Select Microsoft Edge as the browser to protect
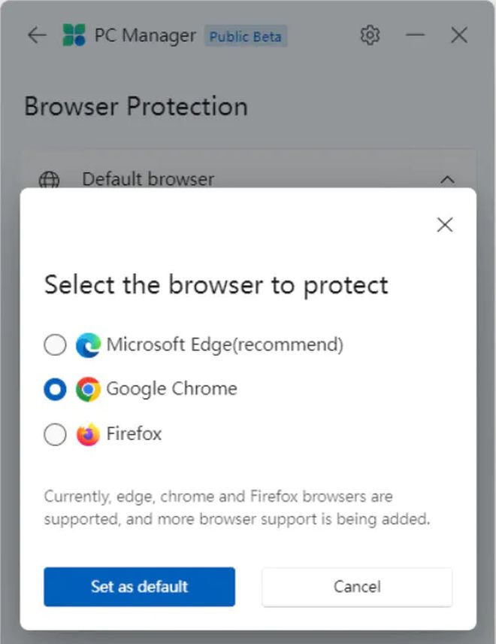The image size is (496, 644). [54, 345]
